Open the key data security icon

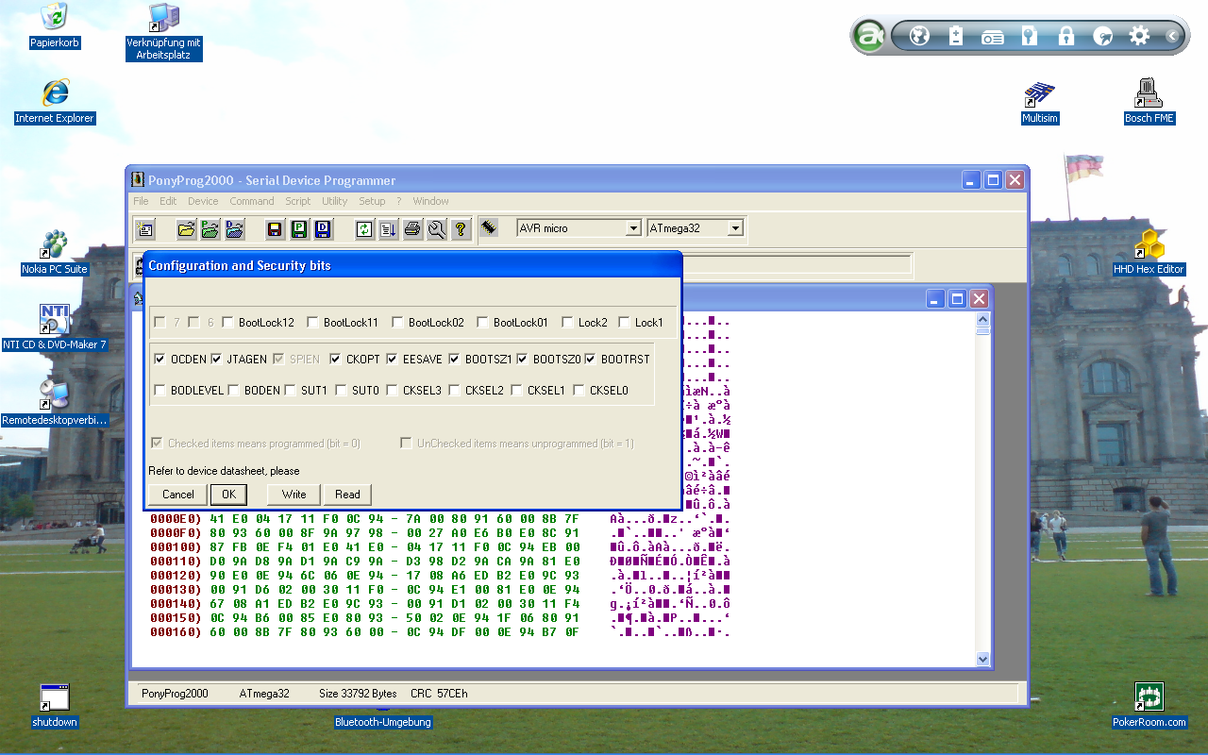tap(1030, 36)
